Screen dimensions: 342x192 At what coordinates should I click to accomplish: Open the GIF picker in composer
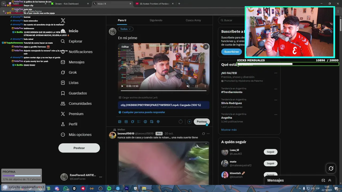[x=126, y=122]
